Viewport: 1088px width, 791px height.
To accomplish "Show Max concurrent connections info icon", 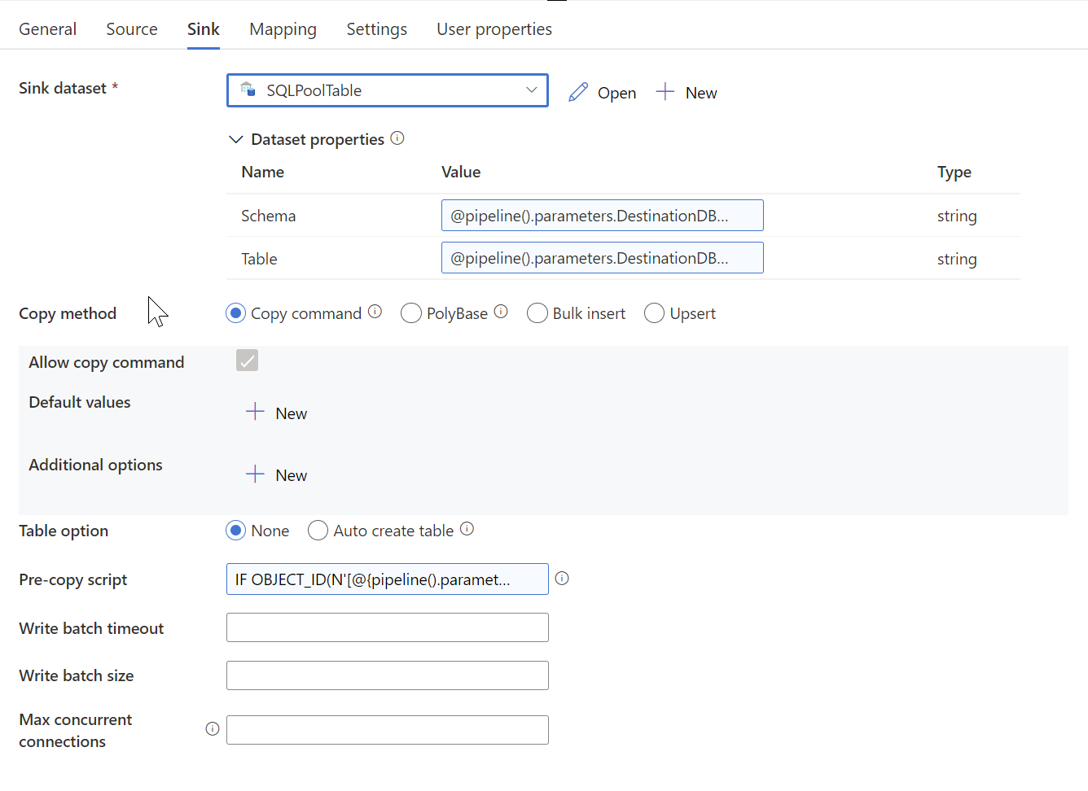I will 213,729.
